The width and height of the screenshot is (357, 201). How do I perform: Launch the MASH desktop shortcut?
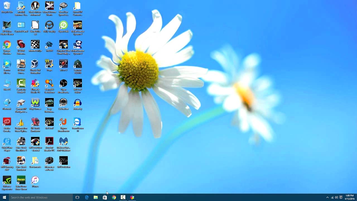[x=49, y=46]
